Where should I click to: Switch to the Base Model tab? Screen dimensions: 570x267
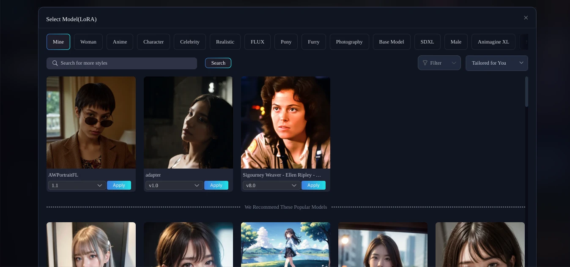[x=392, y=42]
